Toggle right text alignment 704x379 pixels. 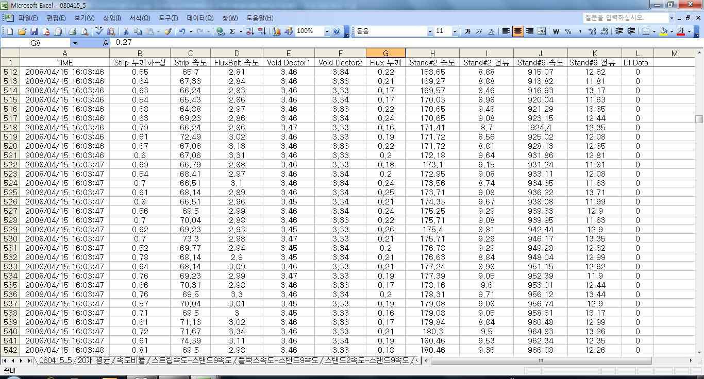(x=530, y=31)
